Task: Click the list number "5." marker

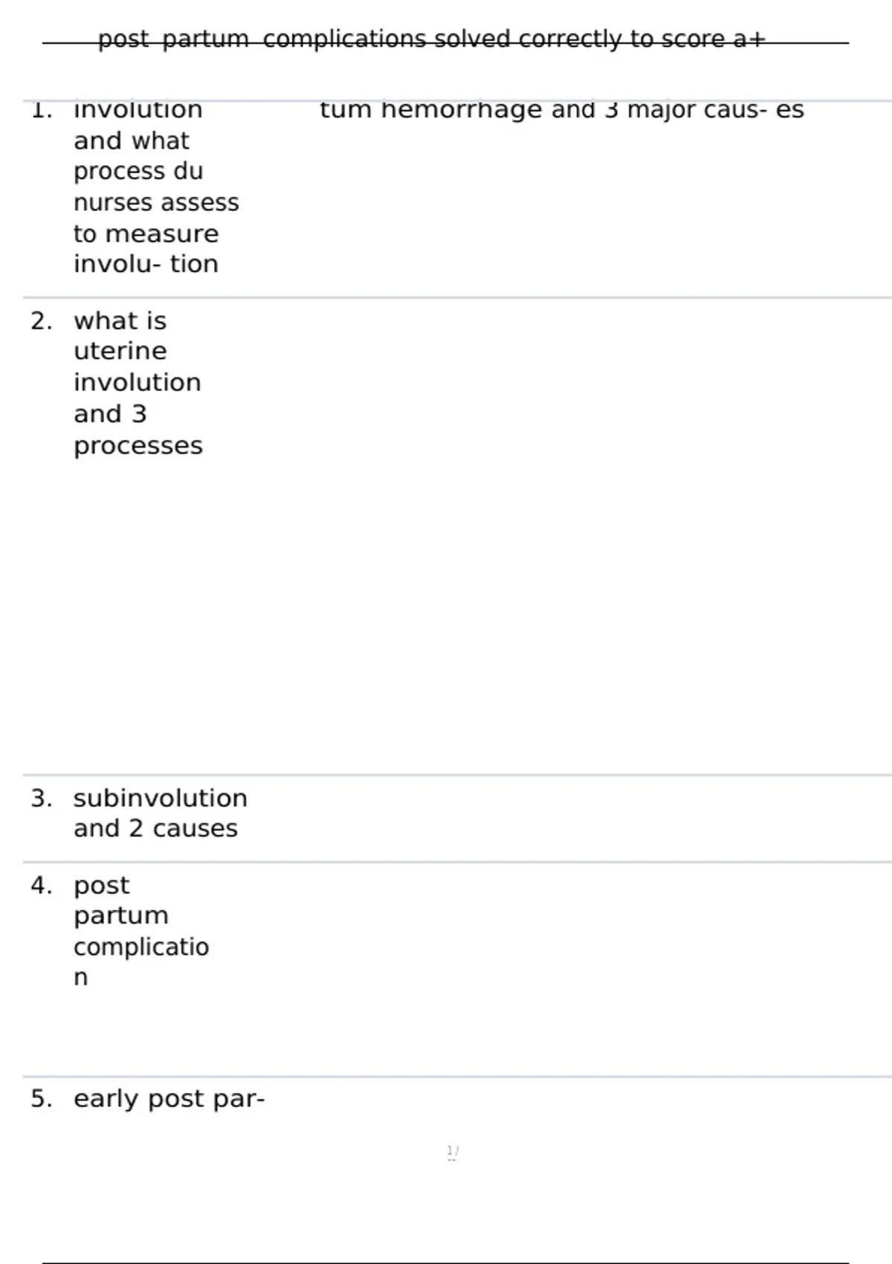Action: (x=42, y=1099)
